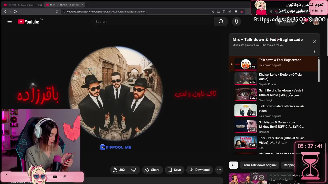The image size is (328, 184).
Task: Go back in browser history
Action: pos(5,11)
